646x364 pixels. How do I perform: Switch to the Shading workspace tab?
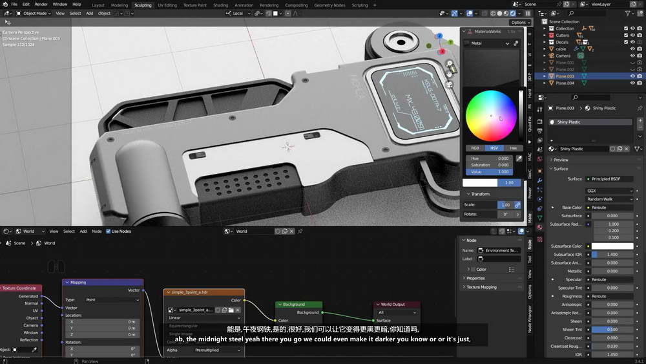pyautogui.click(x=220, y=5)
